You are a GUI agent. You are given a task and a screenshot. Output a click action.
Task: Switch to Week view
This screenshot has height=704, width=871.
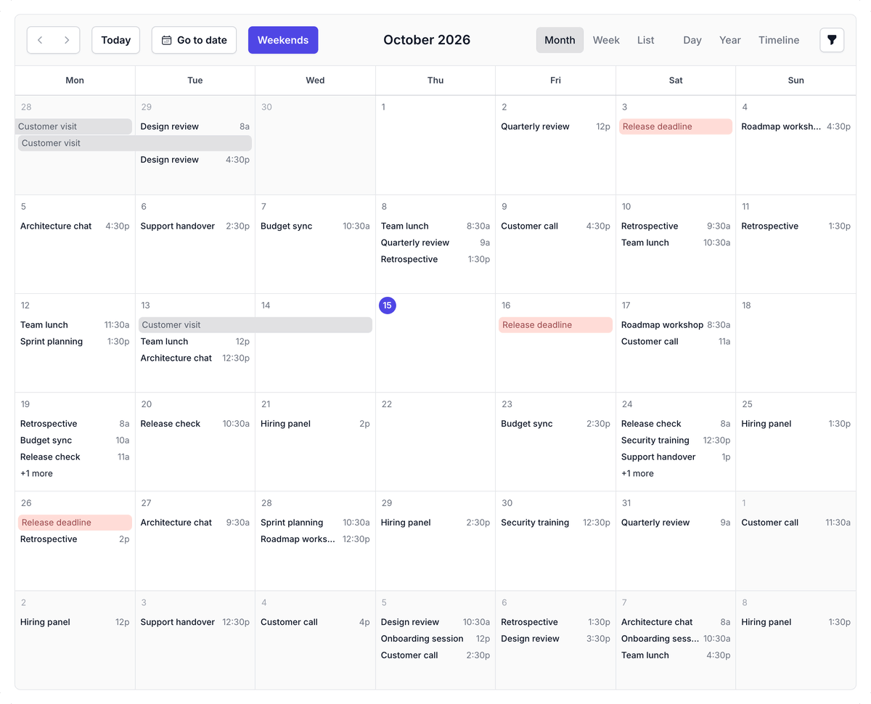[x=606, y=40]
